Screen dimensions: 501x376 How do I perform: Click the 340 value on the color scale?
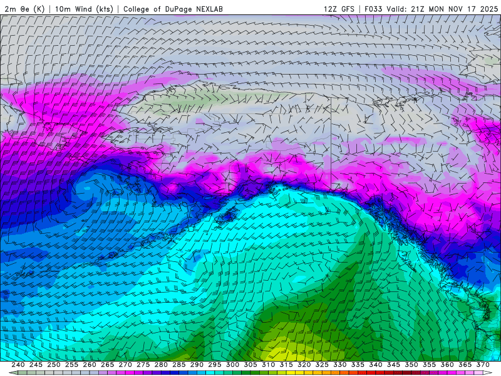click(x=376, y=365)
